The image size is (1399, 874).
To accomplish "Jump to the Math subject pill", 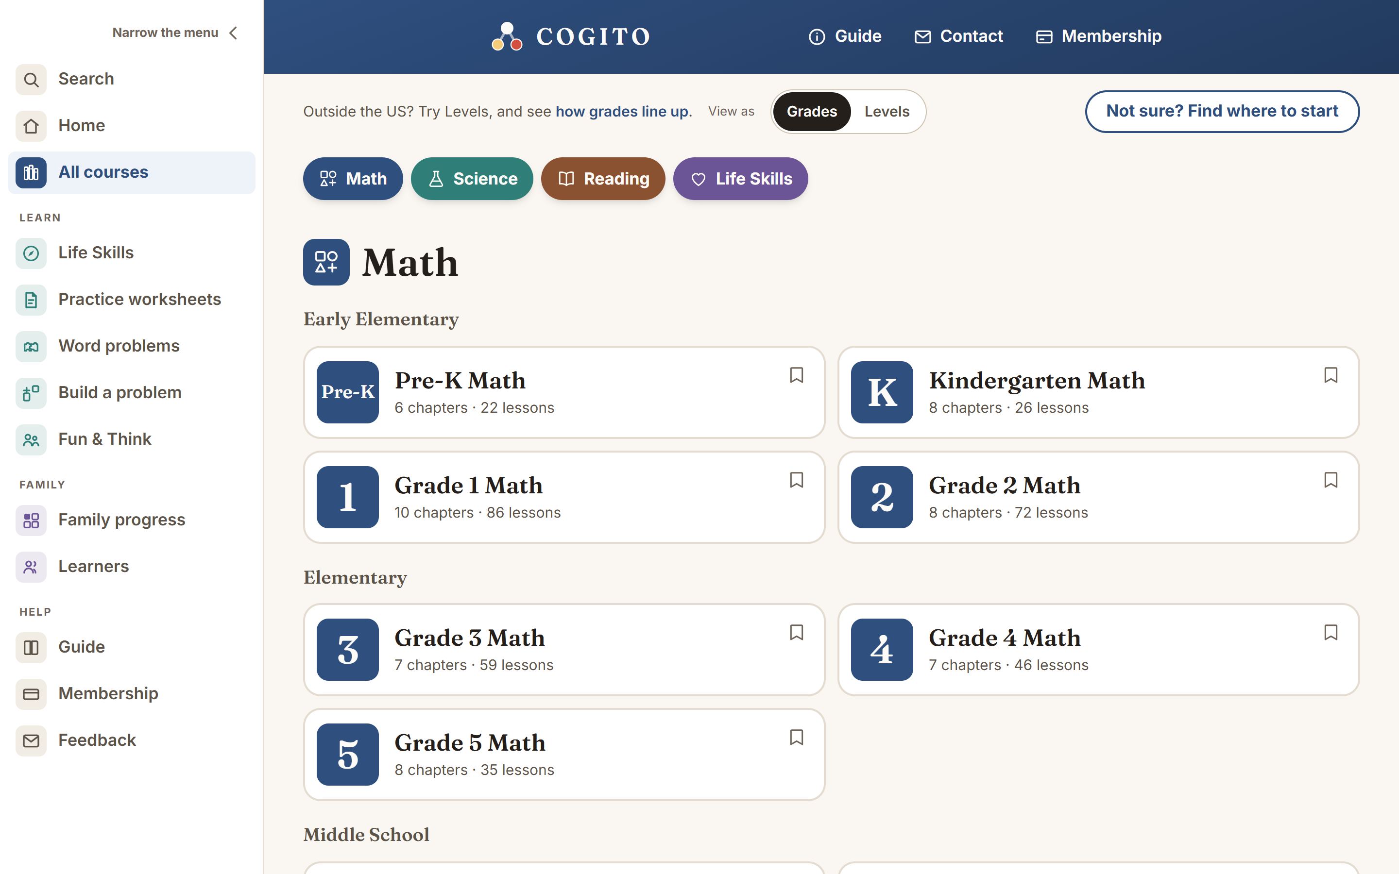I will pos(353,179).
